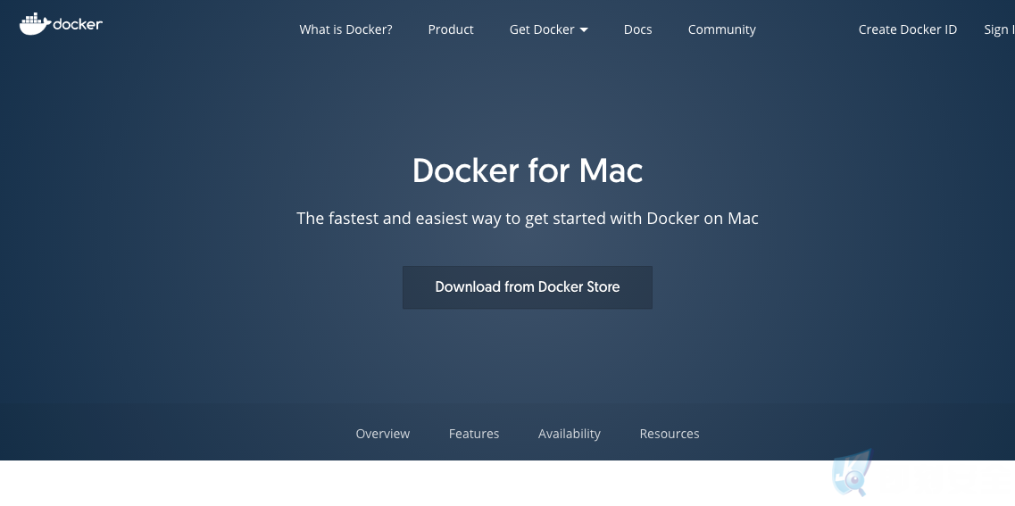Open the What is Docker? page
This screenshot has height=506, width=1015.
[x=345, y=29]
